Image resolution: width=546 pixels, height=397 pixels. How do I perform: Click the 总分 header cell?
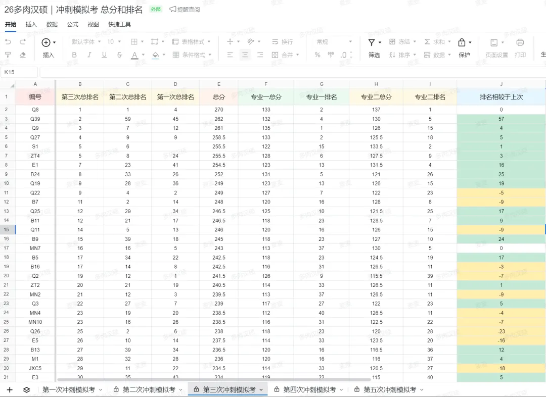point(219,97)
